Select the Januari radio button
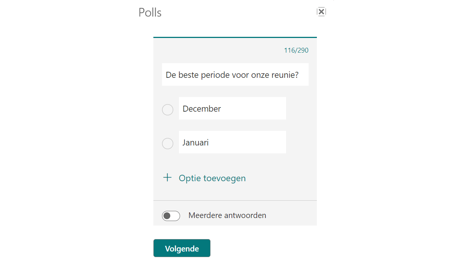The height and width of the screenshot is (265, 471). click(168, 144)
